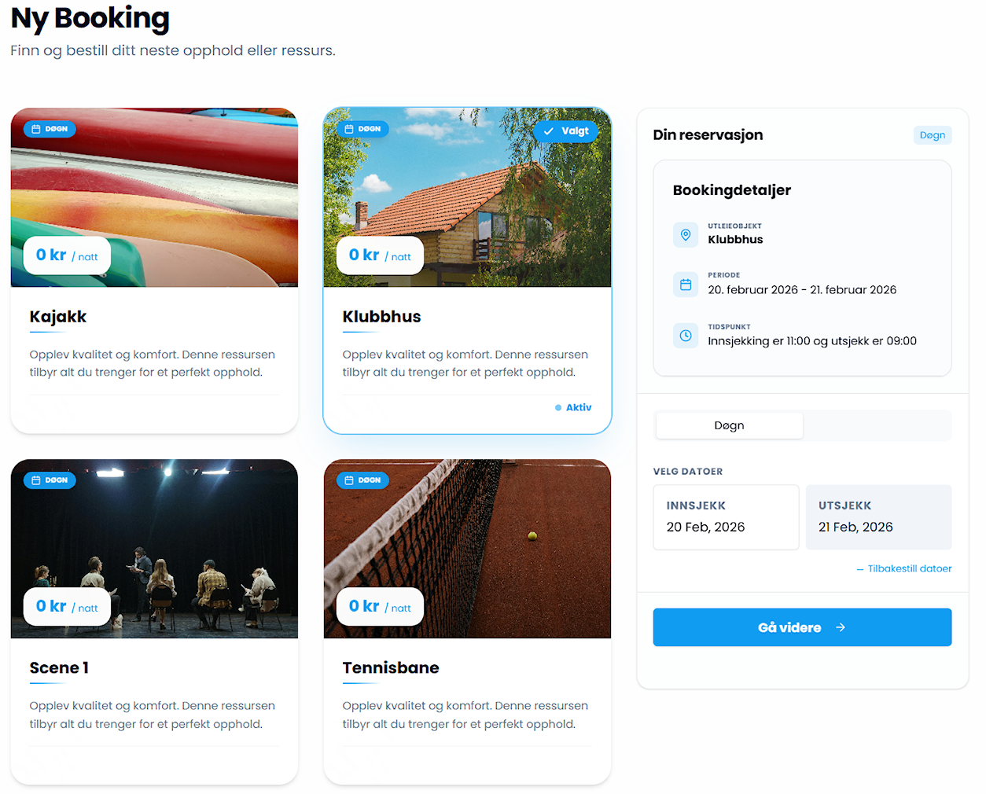Click the Aktiv status indicator on Klubbhus

[574, 407]
